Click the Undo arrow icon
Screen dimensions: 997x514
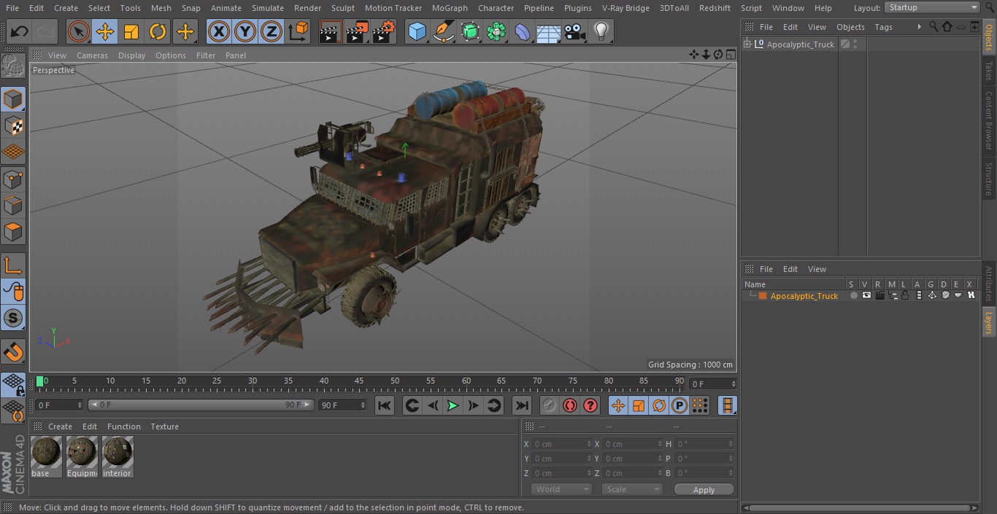pos(19,32)
